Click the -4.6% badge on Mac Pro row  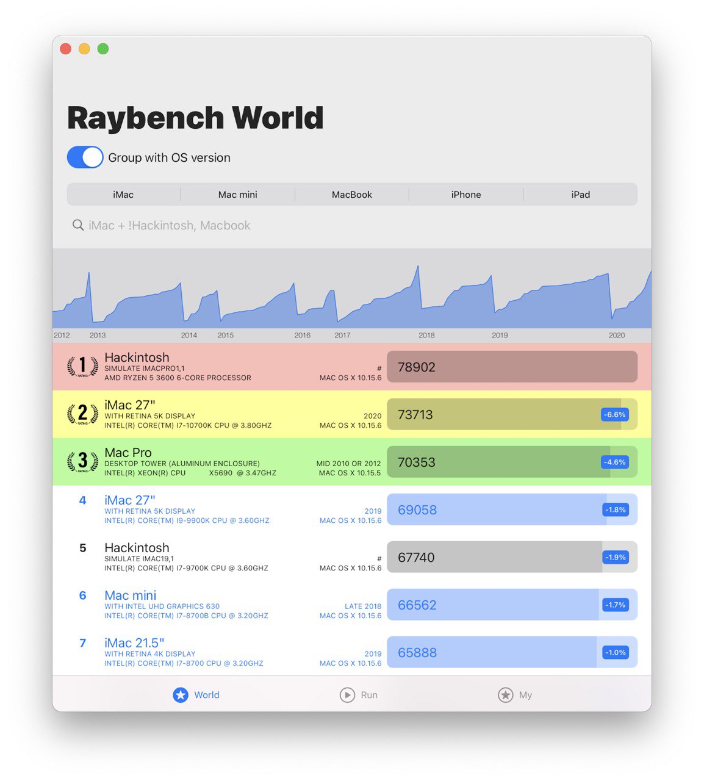click(614, 462)
